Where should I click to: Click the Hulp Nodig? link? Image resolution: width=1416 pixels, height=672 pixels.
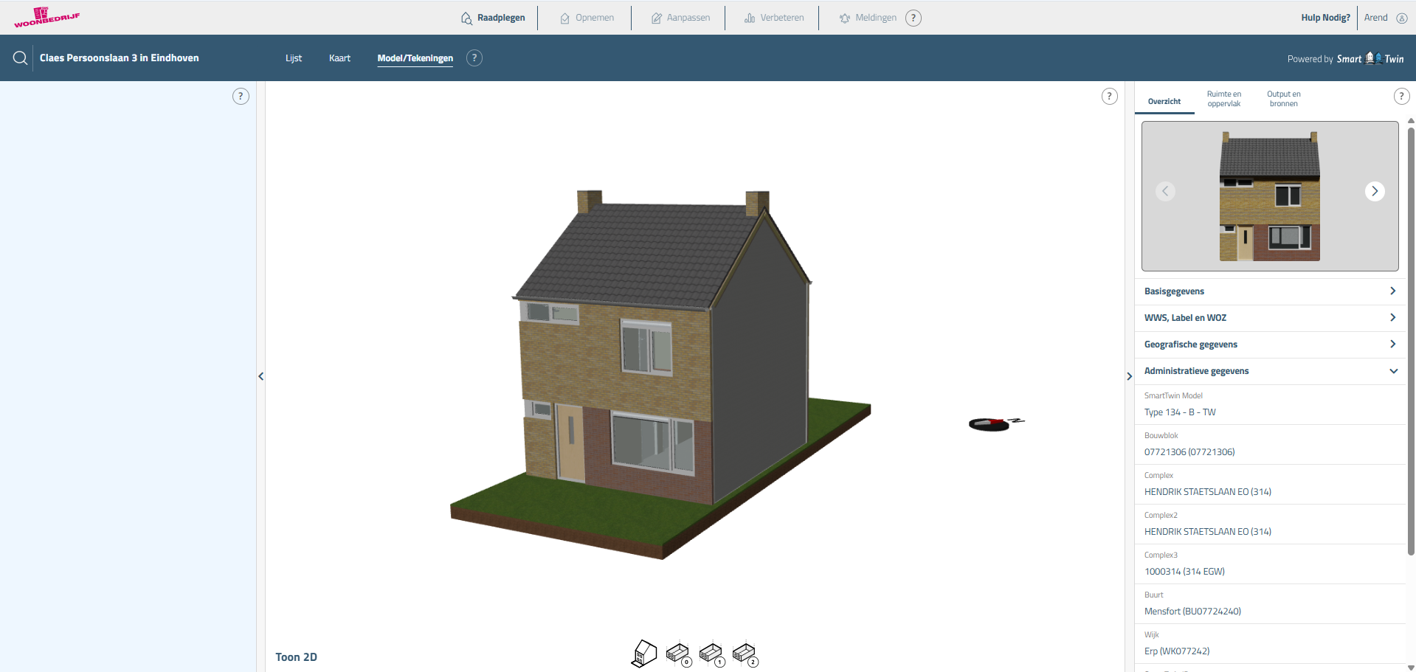coord(1325,18)
